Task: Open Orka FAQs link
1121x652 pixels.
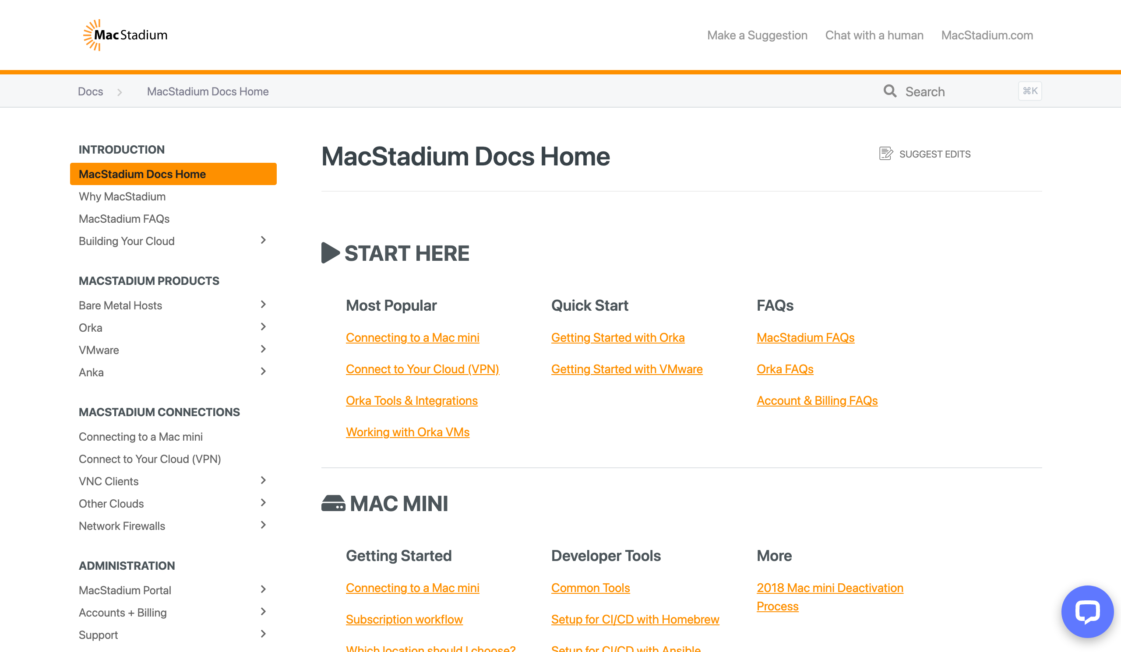Action: [x=785, y=369]
